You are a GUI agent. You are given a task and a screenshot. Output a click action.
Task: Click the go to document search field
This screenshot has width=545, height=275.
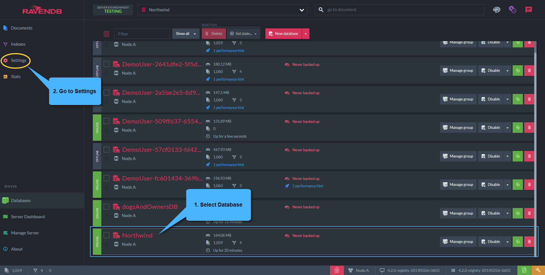pos(399,10)
